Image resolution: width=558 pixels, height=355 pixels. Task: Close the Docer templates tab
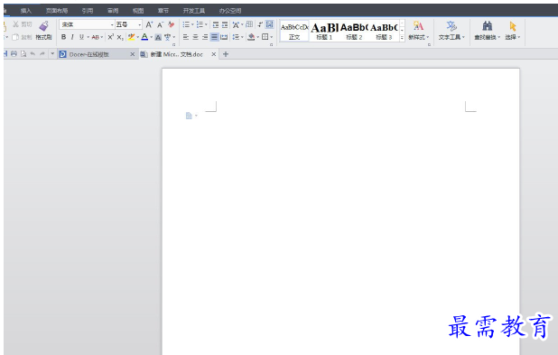pos(133,54)
